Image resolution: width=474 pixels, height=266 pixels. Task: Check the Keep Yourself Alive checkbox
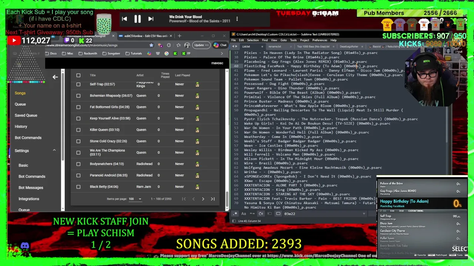pos(78,119)
